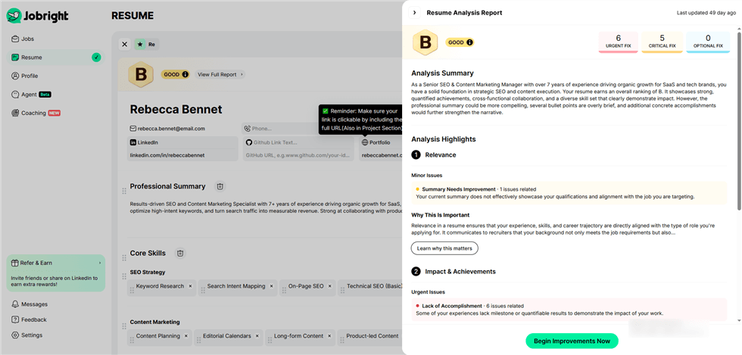Collapse the Resume Analysis Report panel
The height and width of the screenshot is (355, 742).
click(415, 13)
